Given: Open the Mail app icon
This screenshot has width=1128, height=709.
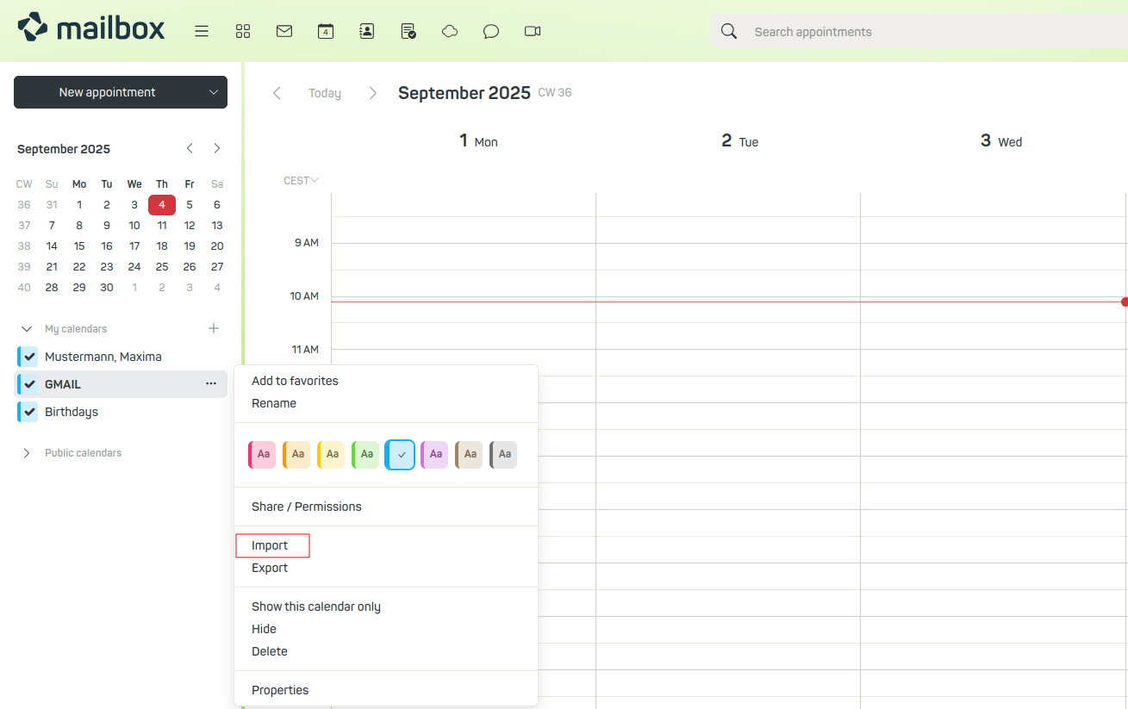Looking at the screenshot, I should coord(284,31).
